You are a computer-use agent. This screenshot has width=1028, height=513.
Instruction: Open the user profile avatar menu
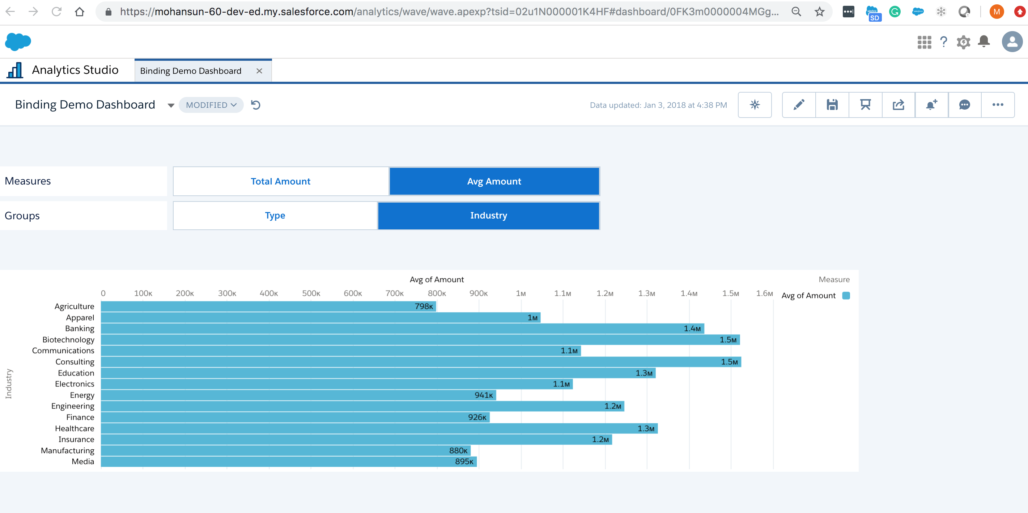coord(1012,42)
